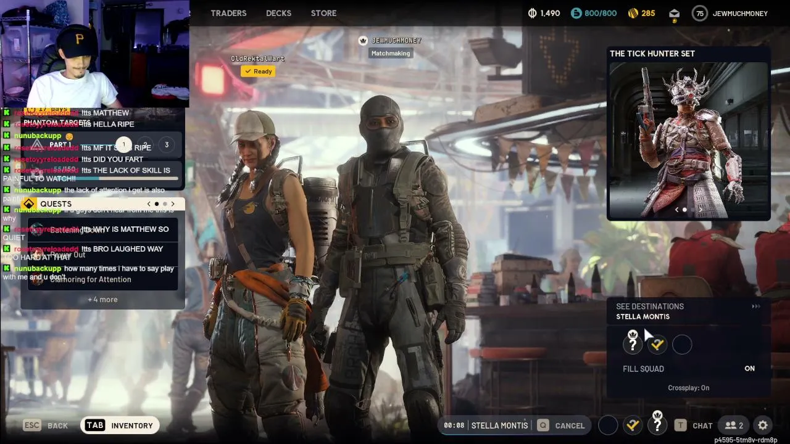Click the Quests diamond icon
This screenshot has width=790, height=444.
[x=28, y=203]
